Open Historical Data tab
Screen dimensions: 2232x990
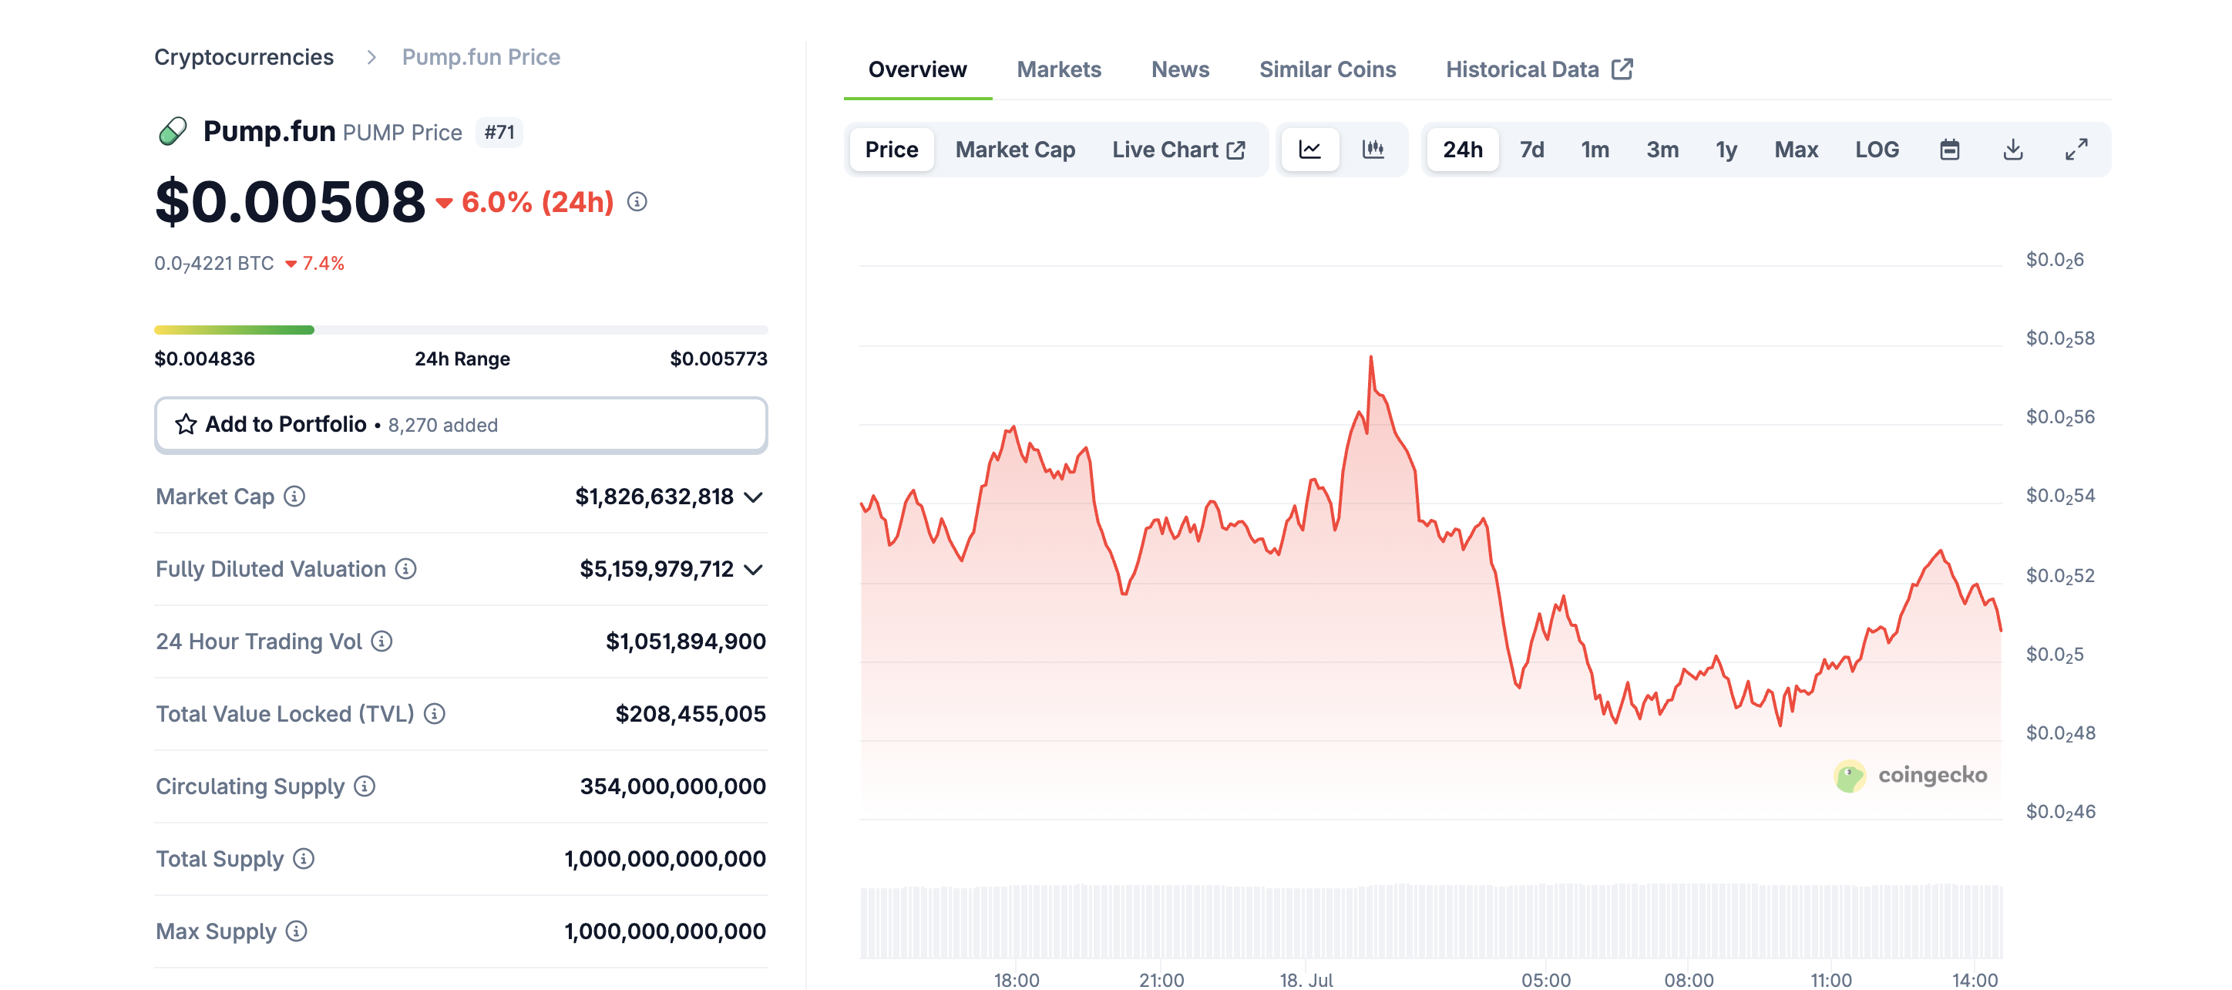point(1539,69)
